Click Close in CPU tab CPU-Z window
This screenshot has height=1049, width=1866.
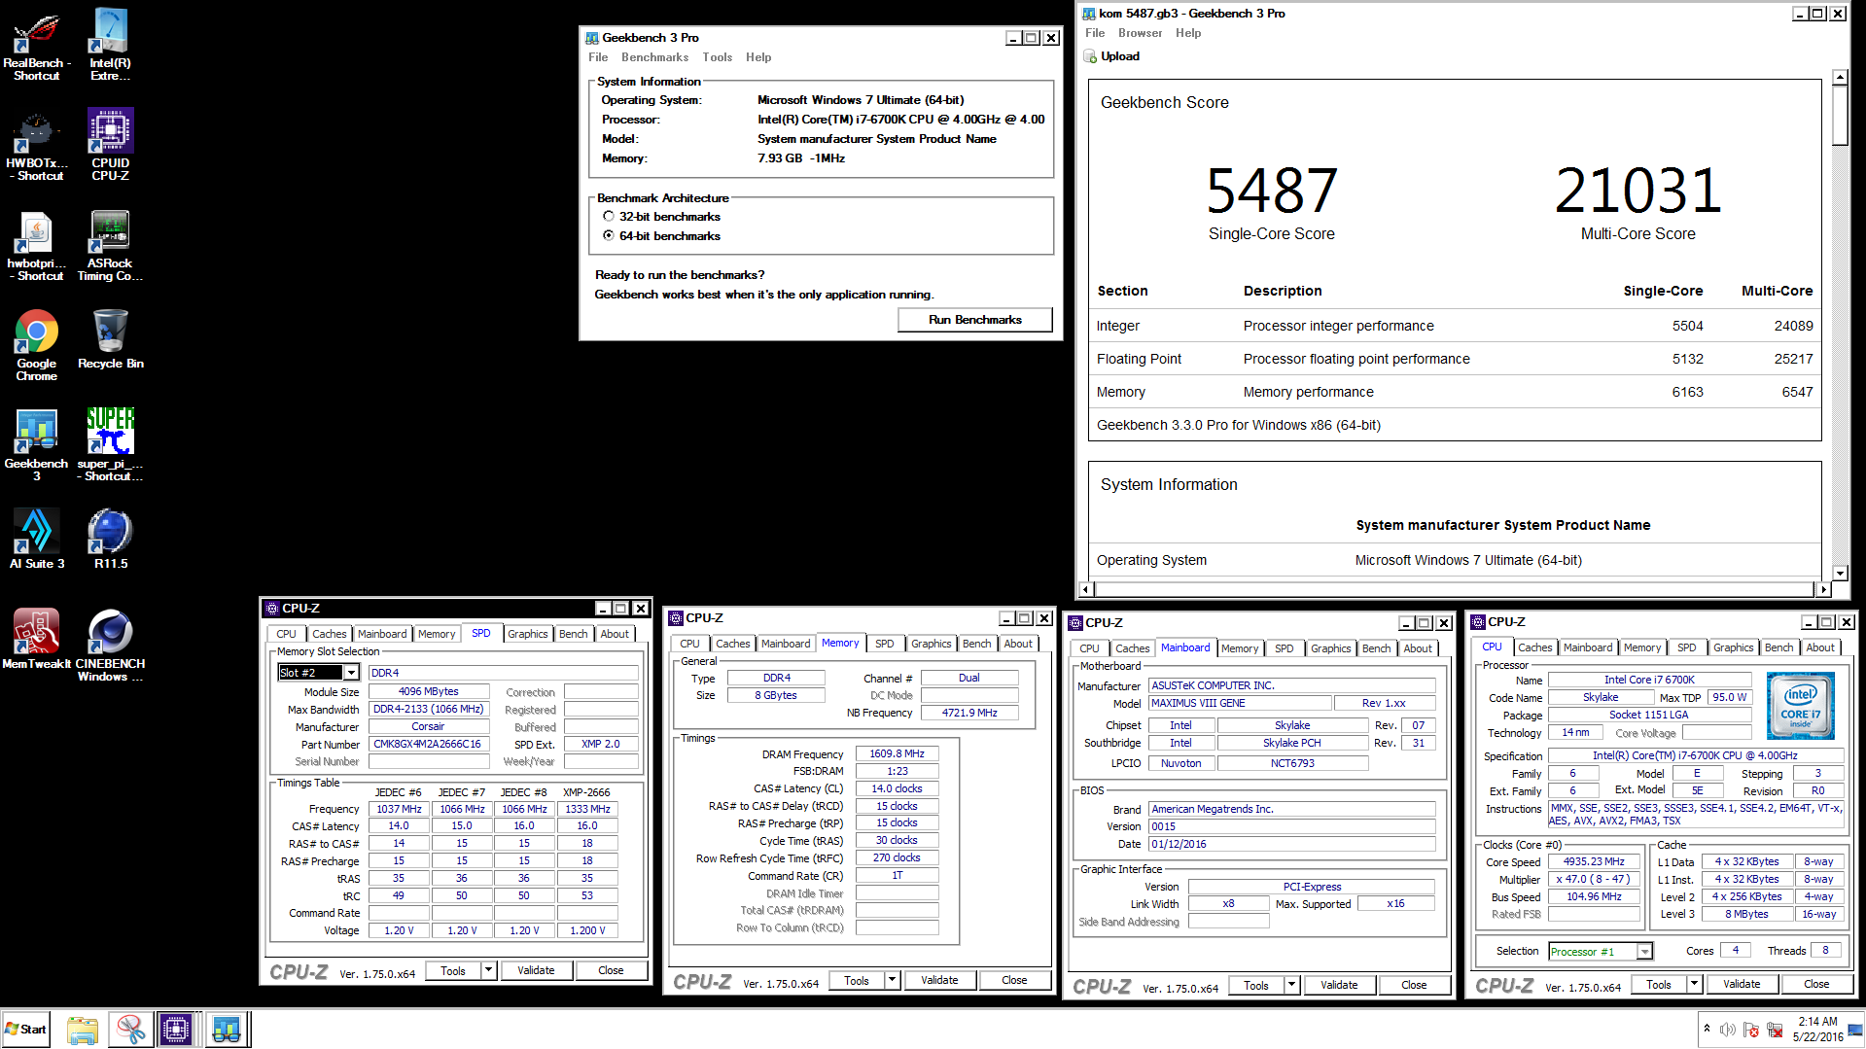click(x=1816, y=984)
